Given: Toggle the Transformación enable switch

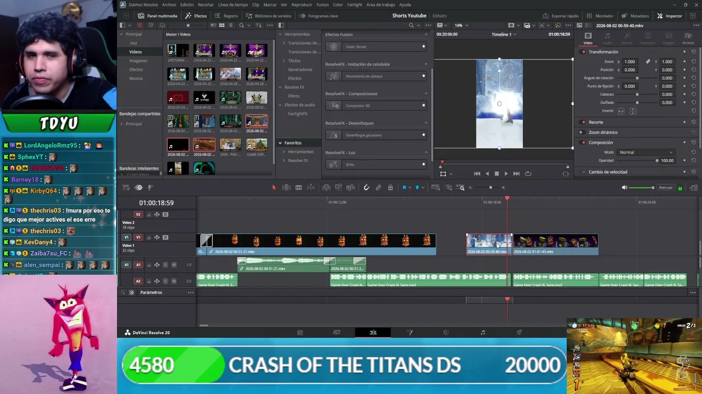Looking at the screenshot, I should [x=583, y=52].
